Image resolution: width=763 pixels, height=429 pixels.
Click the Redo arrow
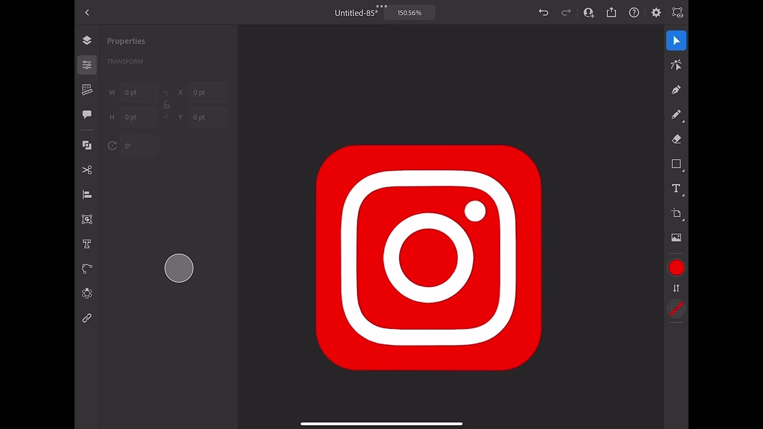click(566, 13)
